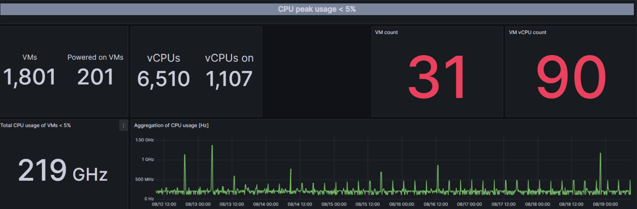The width and height of the screenshot is (637, 209).
Task: Click the vCPUs on label text
Action: point(229,58)
